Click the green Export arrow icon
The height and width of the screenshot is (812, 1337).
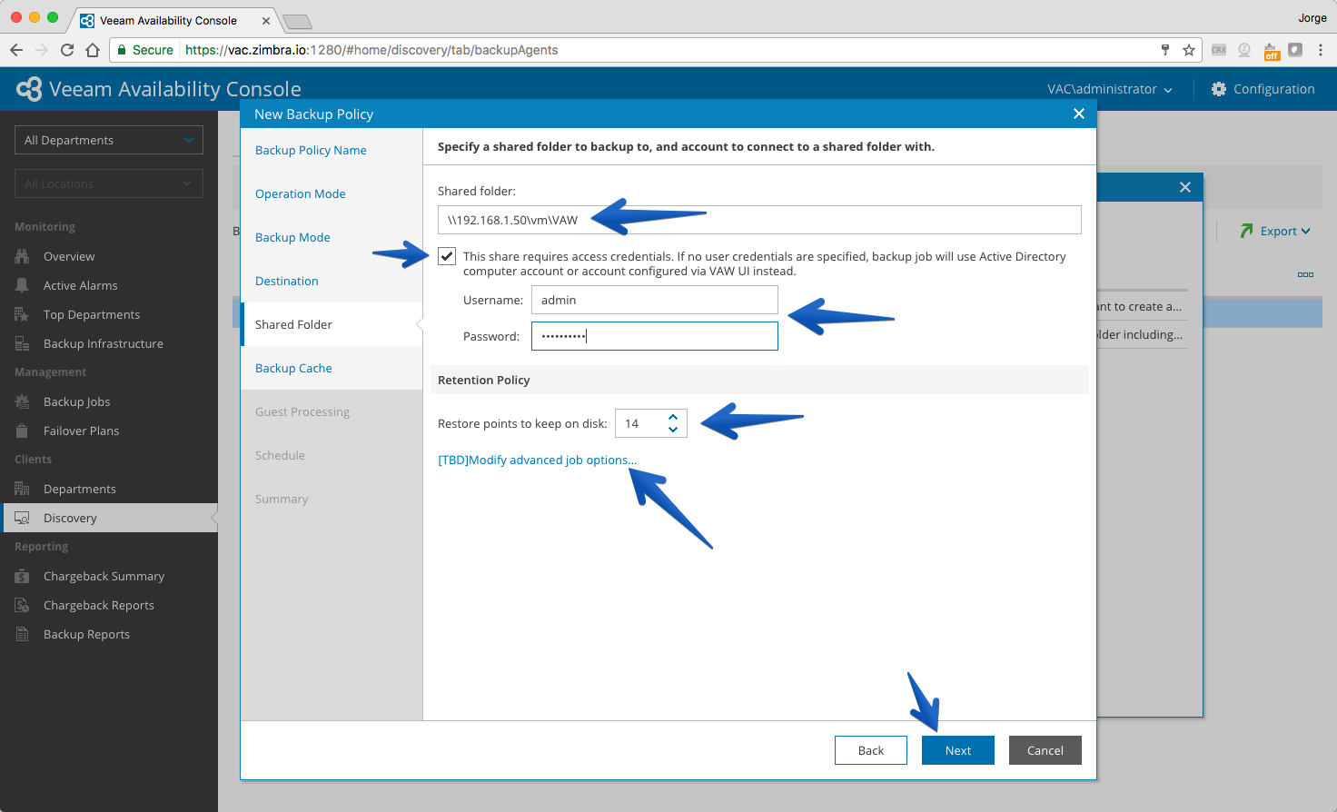(x=1246, y=231)
